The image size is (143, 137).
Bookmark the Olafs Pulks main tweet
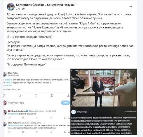click(x=52, y=95)
